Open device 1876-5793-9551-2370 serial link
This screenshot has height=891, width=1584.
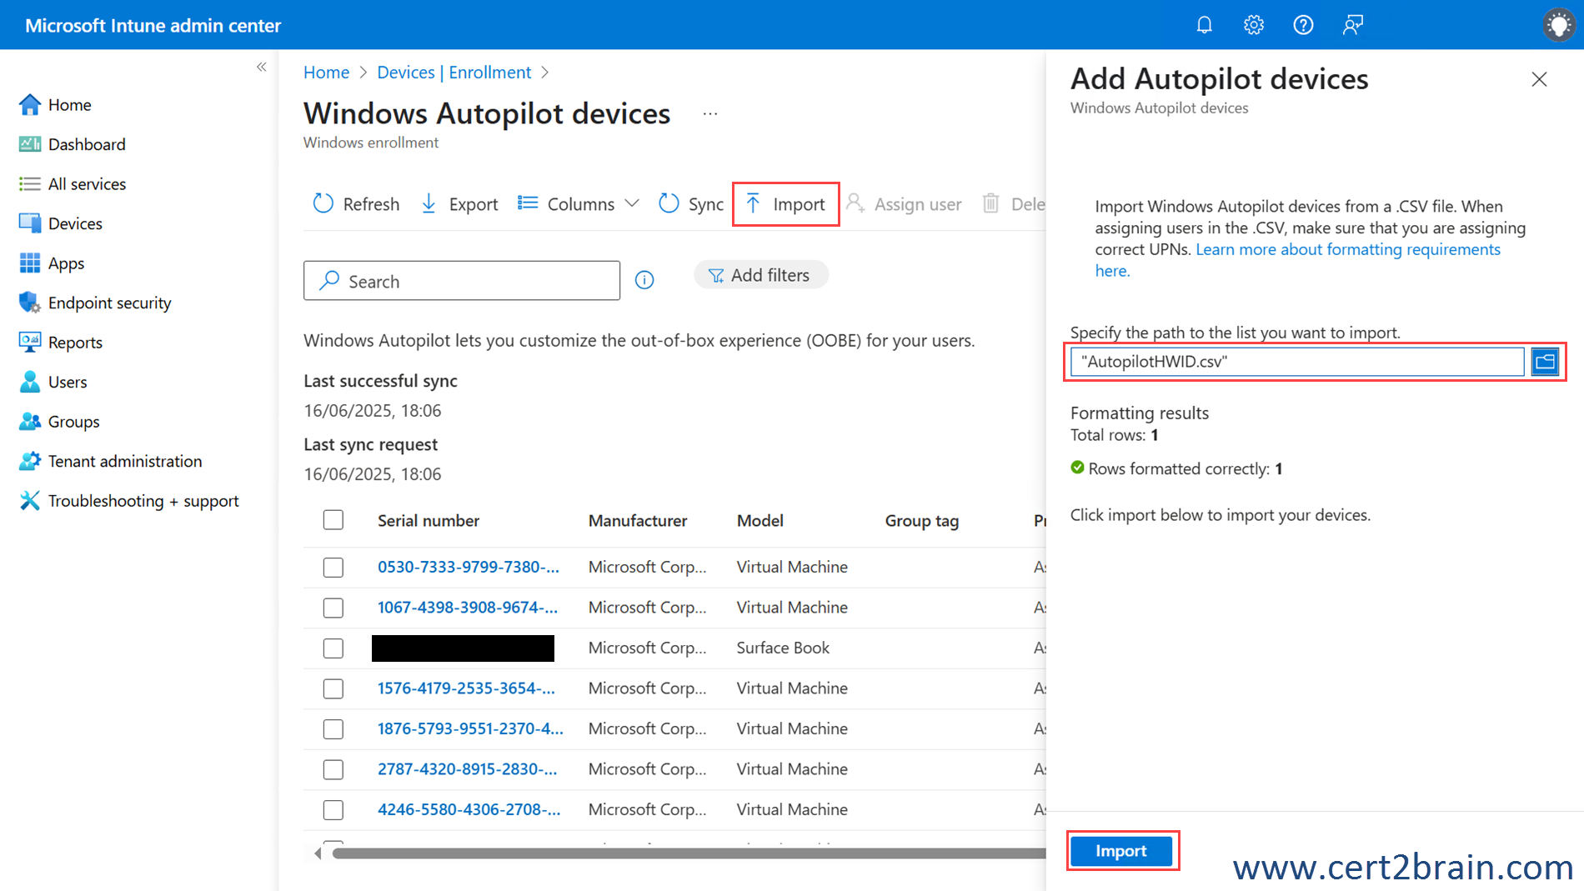470,728
